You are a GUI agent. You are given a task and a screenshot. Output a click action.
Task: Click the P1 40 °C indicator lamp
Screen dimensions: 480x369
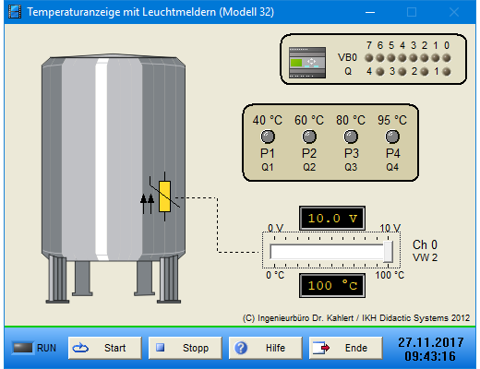268,137
